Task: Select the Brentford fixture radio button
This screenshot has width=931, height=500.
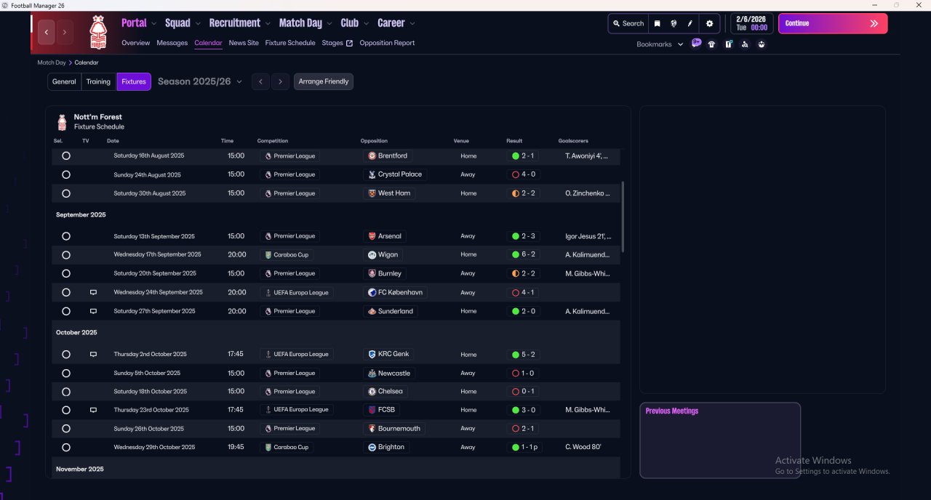Action: (x=66, y=156)
